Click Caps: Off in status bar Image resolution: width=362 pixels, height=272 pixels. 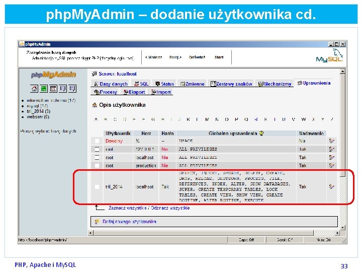(246, 240)
